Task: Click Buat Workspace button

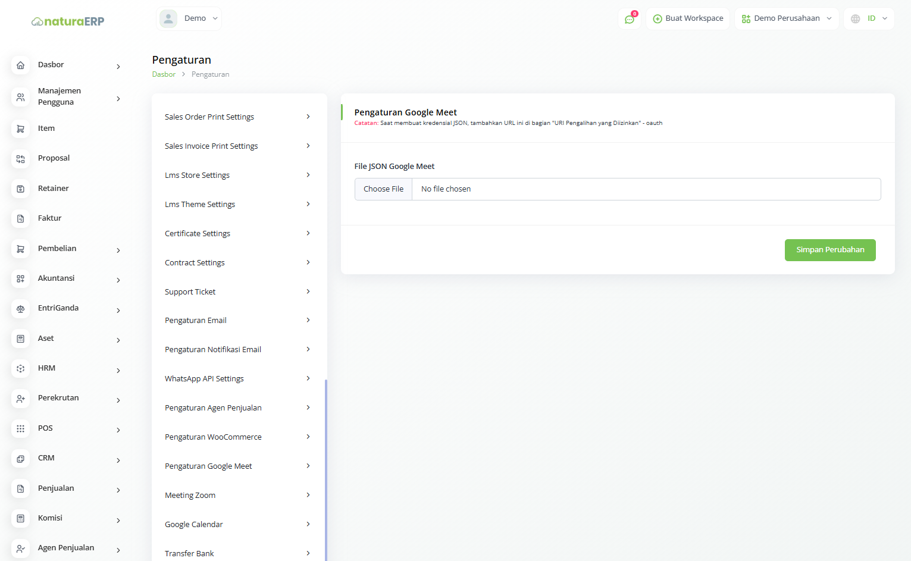Action: [x=688, y=18]
